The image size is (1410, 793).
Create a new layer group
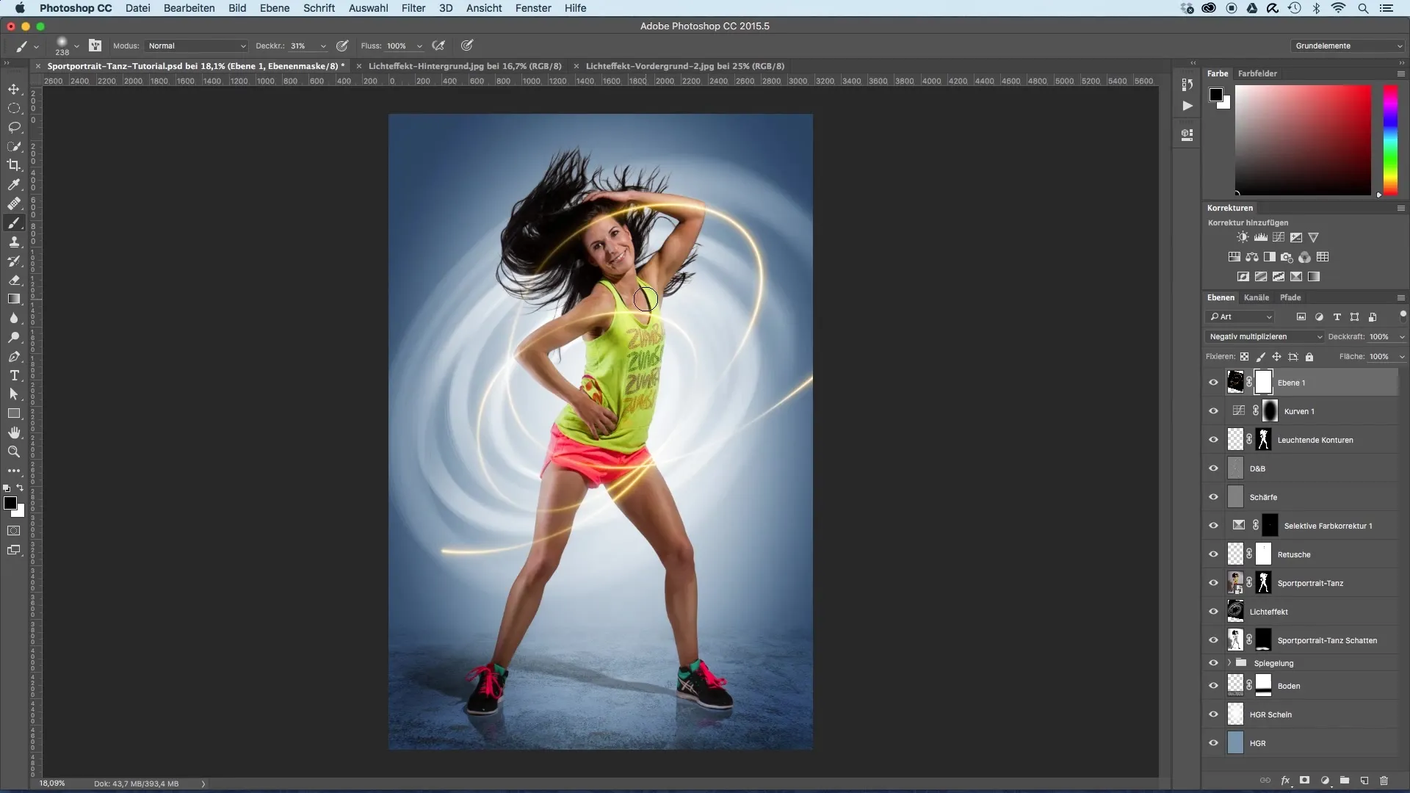[x=1345, y=781]
